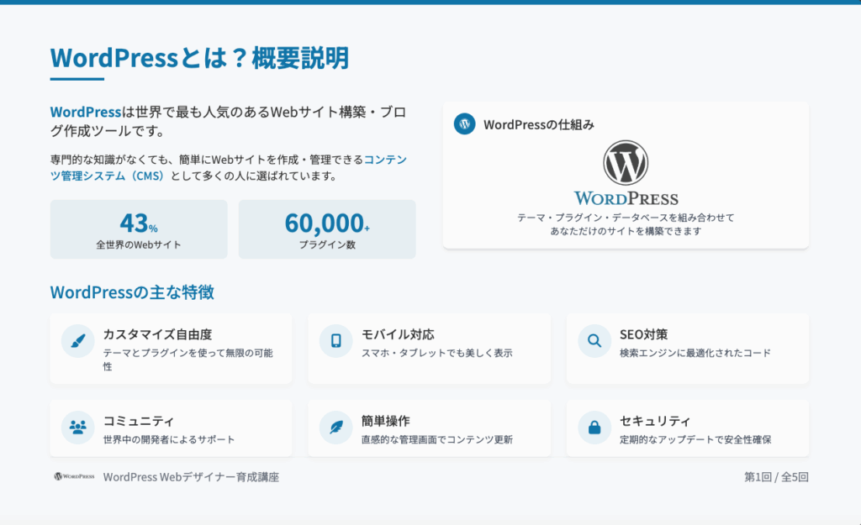Click the WordPress Webデザイナー育成講座 footer text
Image resolution: width=861 pixels, height=525 pixels.
point(191,477)
